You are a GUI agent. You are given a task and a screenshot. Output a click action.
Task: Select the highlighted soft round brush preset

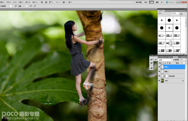click(x=169, y=28)
